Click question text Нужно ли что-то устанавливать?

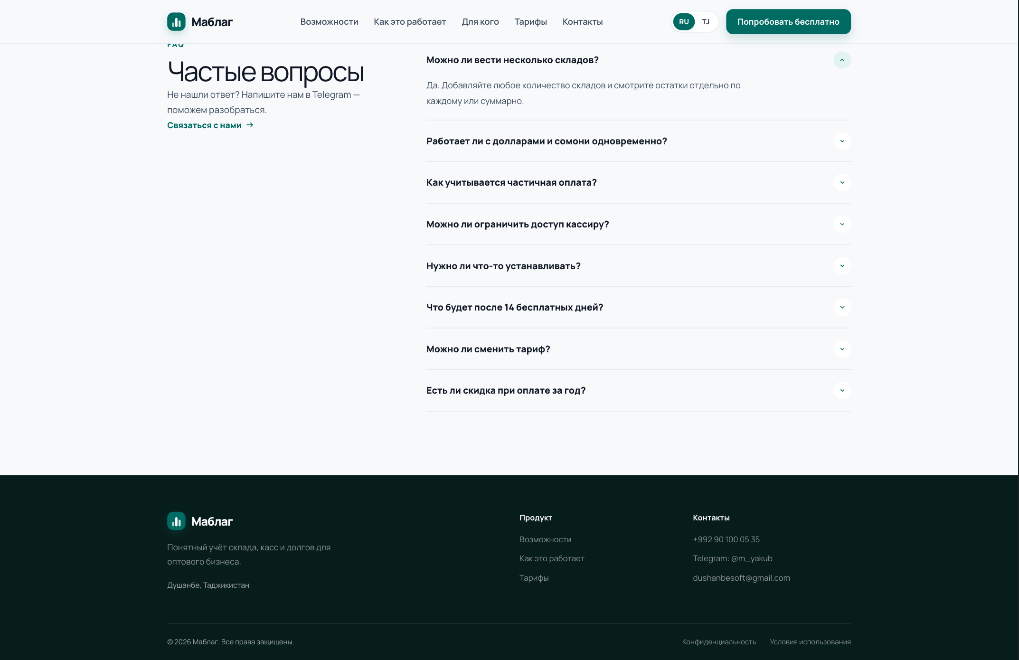pos(503,266)
